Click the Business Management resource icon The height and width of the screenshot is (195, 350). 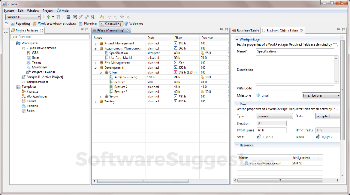tap(246, 163)
